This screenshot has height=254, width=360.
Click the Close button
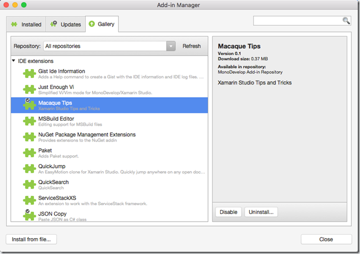[x=326, y=239]
